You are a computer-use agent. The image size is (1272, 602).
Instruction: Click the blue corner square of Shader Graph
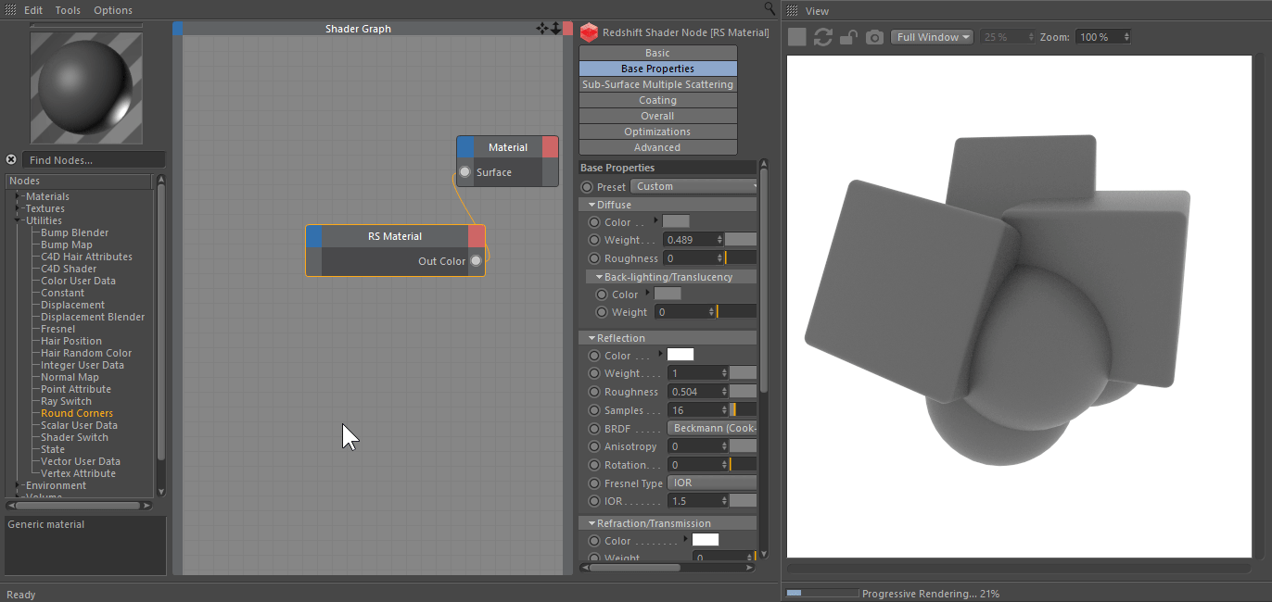(x=178, y=29)
